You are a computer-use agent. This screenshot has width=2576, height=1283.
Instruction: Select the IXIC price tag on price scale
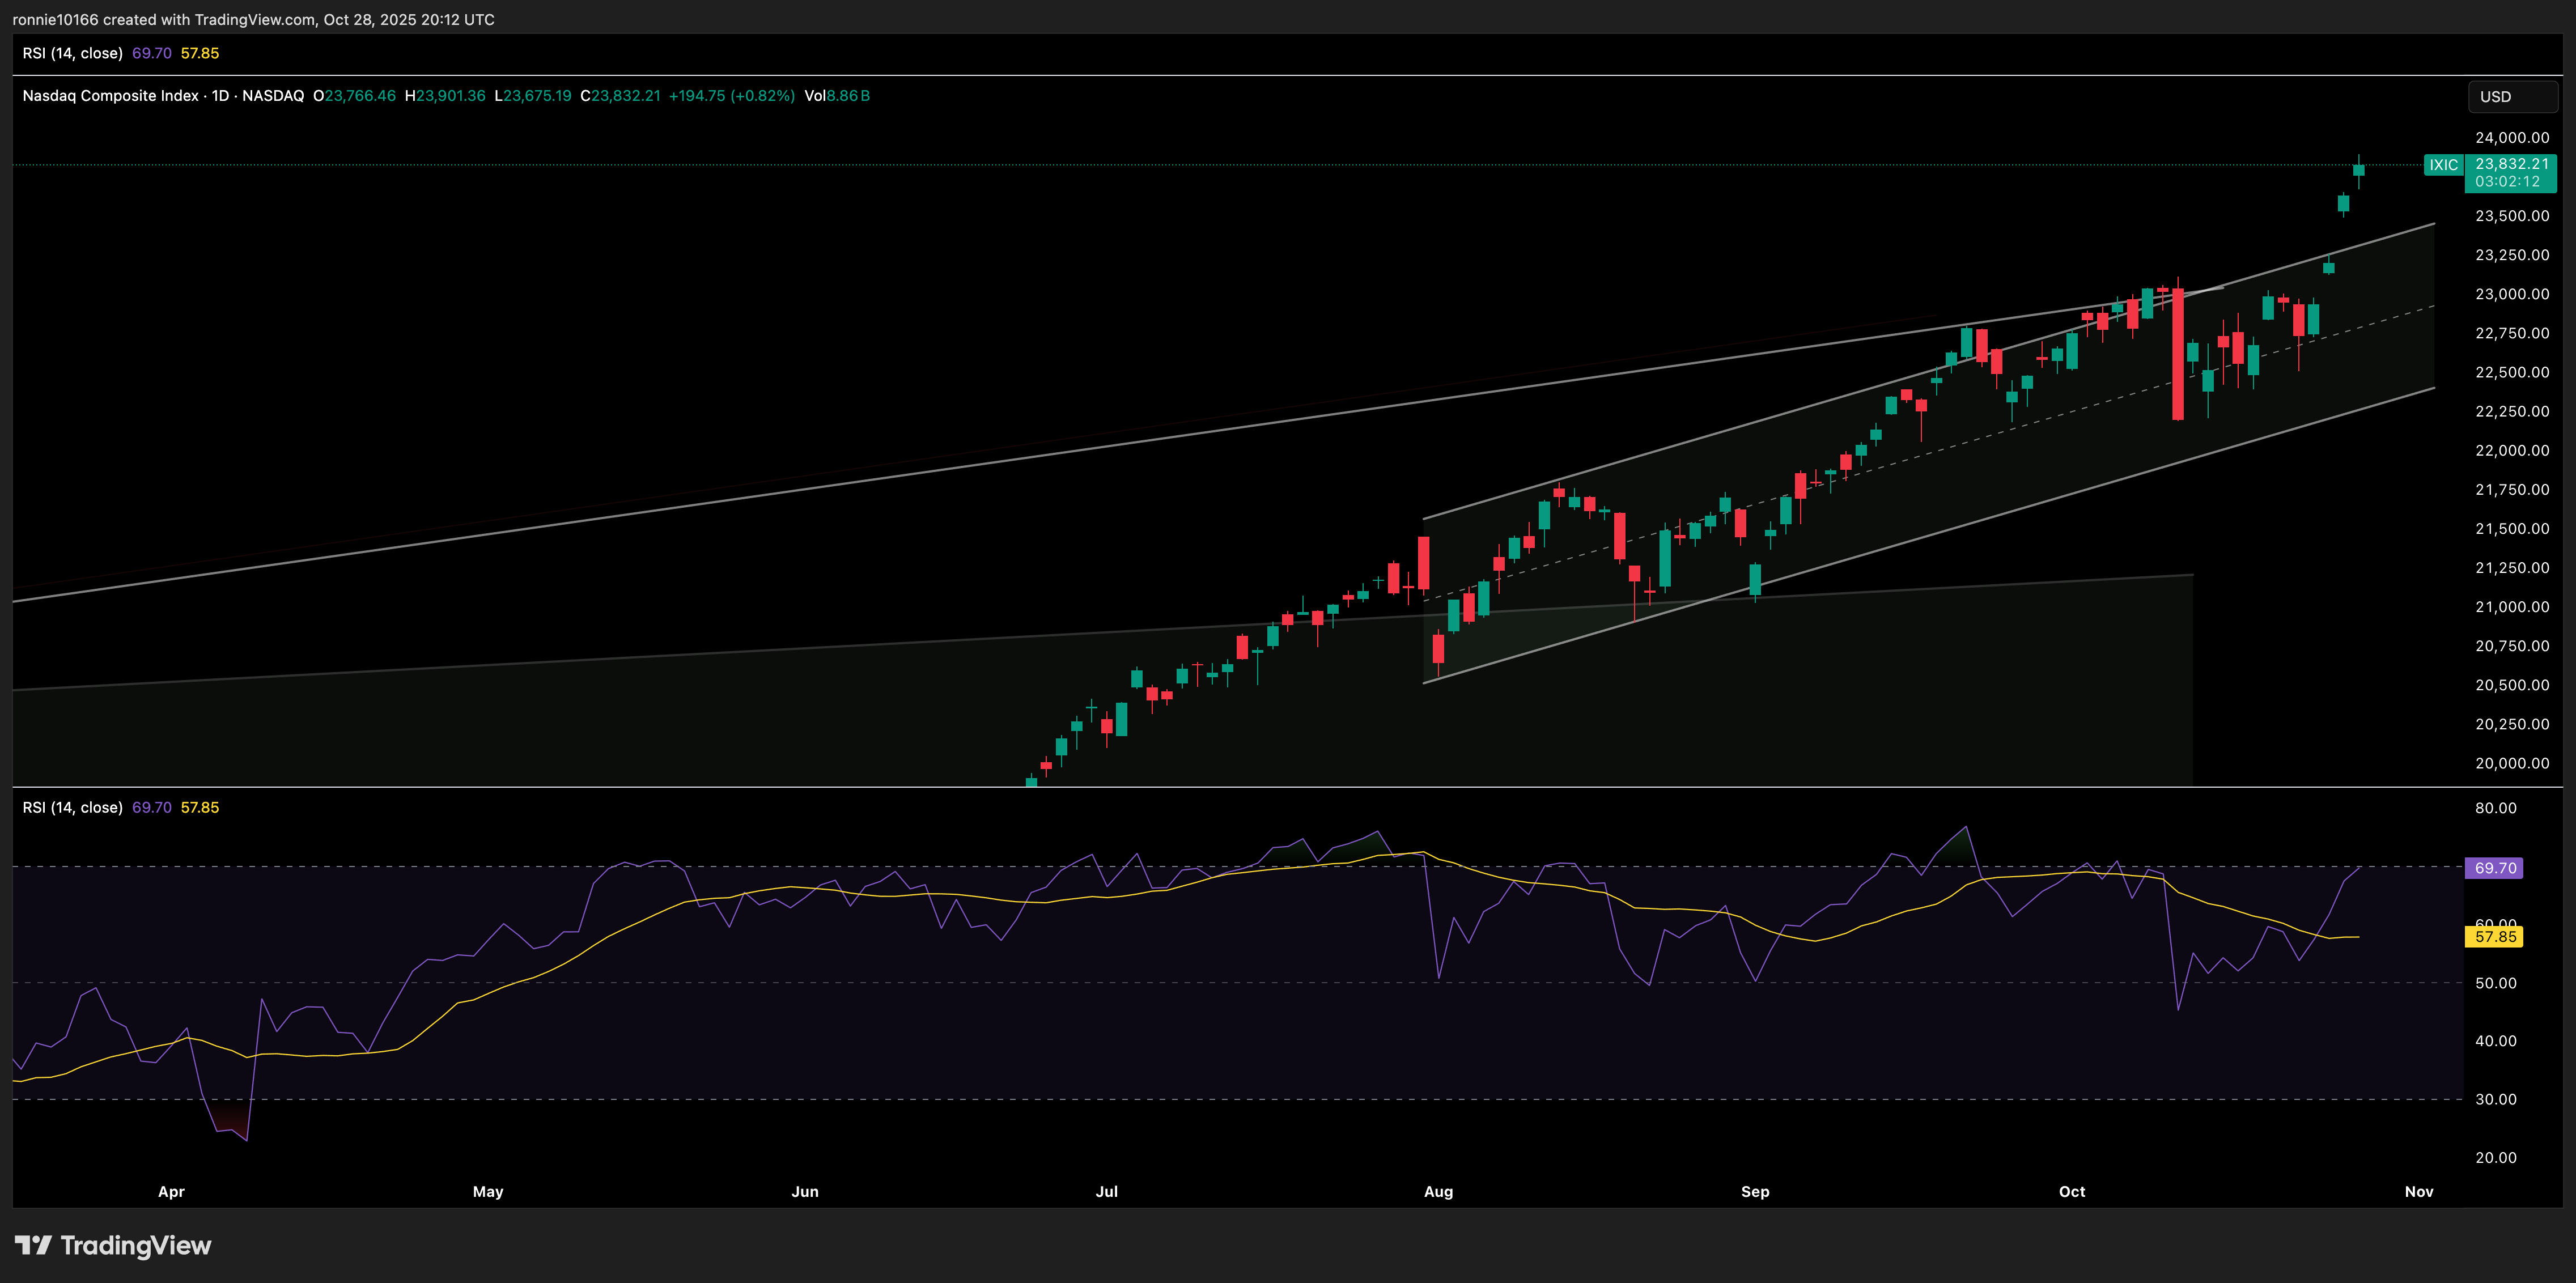(x=2444, y=164)
